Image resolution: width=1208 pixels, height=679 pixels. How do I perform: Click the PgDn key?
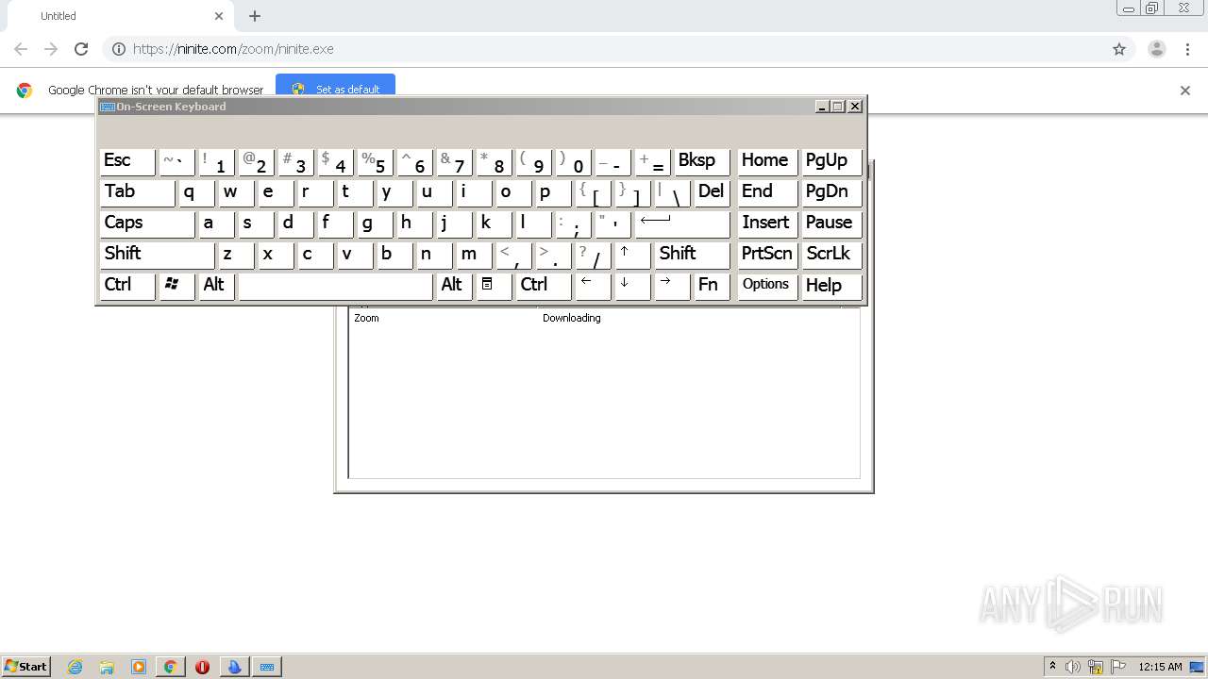click(831, 192)
